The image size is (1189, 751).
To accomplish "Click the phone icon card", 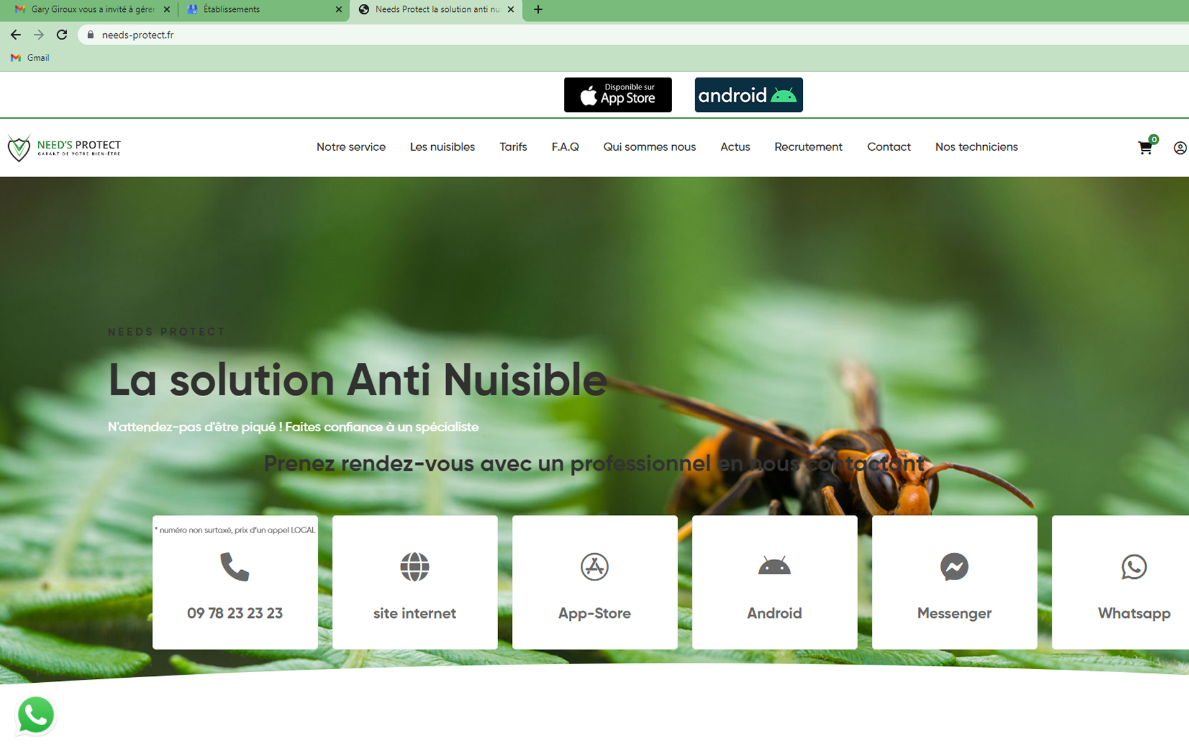I will [x=235, y=567].
